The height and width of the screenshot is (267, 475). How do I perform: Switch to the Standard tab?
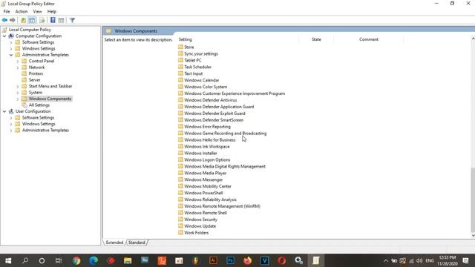[137, 243]
